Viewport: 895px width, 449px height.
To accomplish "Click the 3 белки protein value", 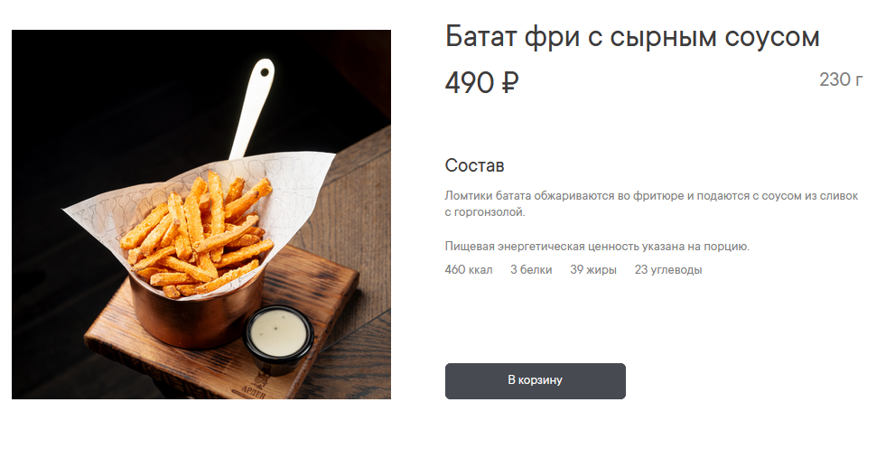I will click(x=531, y=269).
